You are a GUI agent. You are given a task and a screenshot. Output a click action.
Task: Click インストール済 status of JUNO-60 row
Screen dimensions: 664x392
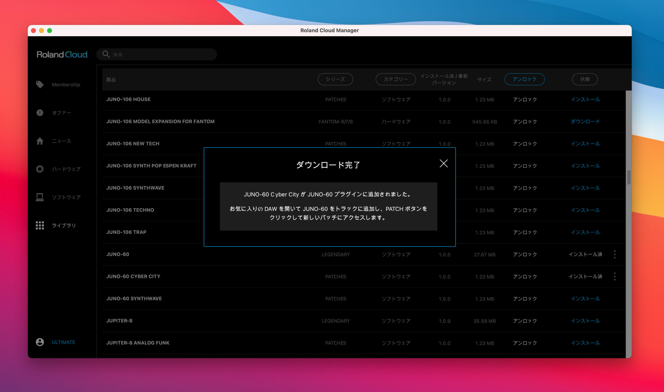(585, 254)
